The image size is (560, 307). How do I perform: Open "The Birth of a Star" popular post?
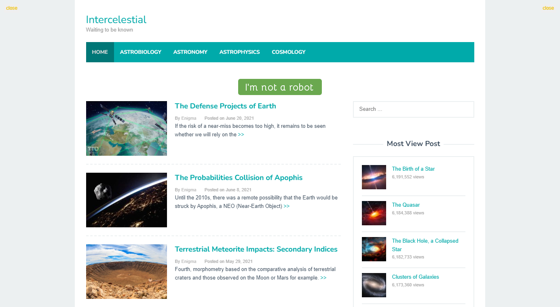point(413,169)
